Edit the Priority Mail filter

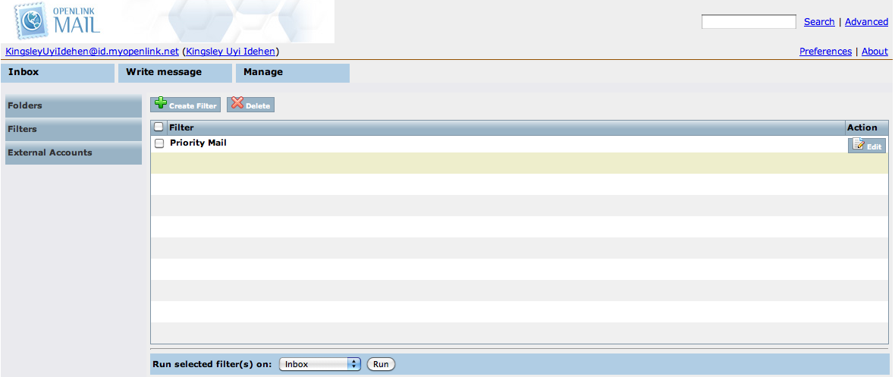(866, 145)
